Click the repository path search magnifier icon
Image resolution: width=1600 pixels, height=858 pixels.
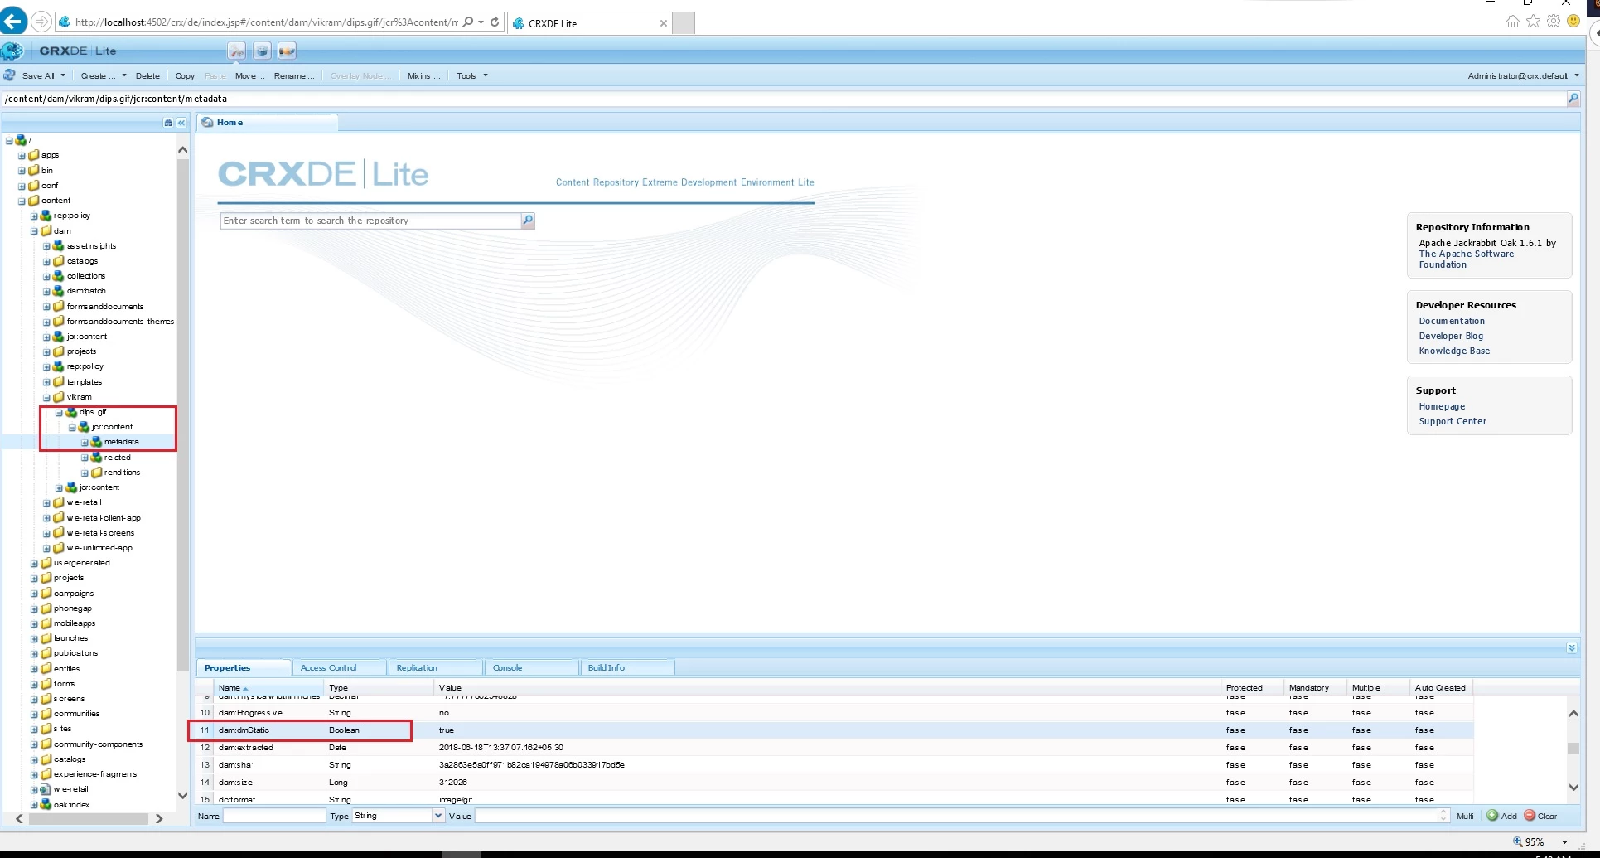coord(1573,99)
